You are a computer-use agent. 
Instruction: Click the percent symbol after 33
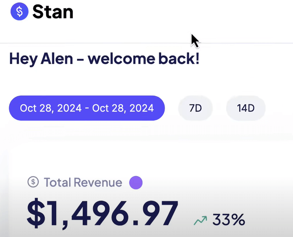point(239,220)
